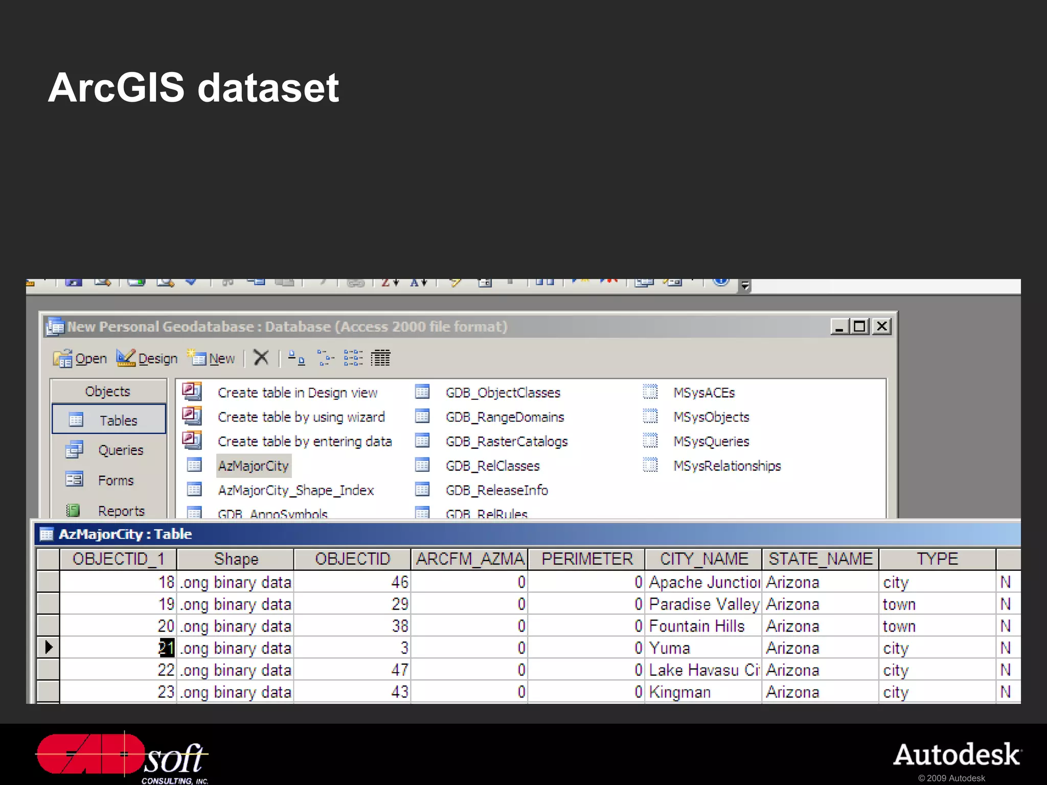Maximize the geodatabase window

click(860, 326)
